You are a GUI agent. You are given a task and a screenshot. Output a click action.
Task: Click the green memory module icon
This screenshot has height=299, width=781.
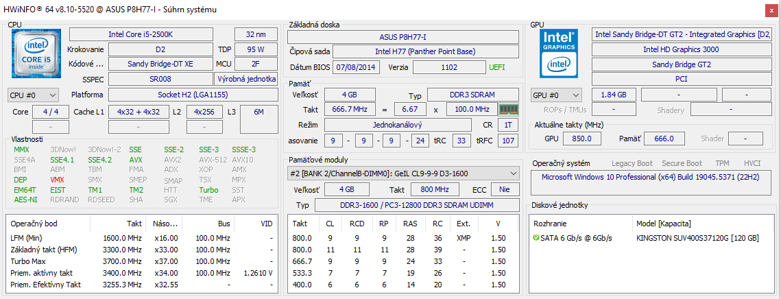509,109
